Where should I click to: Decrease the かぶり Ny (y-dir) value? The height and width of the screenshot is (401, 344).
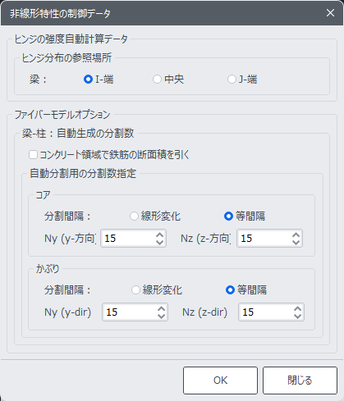click(x=162, y=316)
